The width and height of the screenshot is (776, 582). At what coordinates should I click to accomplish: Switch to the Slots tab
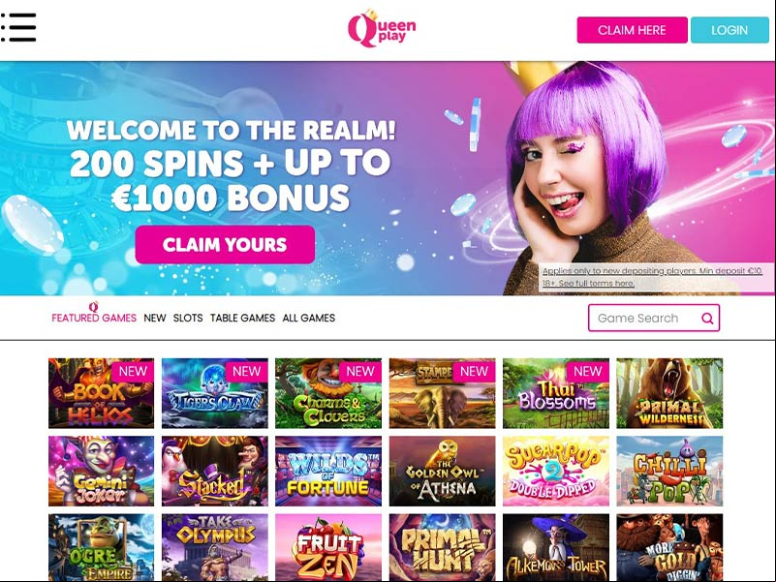tap(188, 318)
